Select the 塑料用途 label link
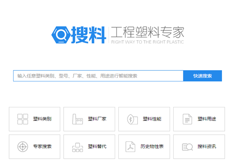Screen dimensions: 239x167 pos(207,119)
